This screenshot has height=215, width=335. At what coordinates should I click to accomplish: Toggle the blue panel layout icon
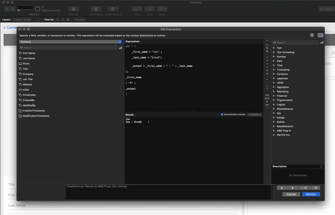[320, 35]
